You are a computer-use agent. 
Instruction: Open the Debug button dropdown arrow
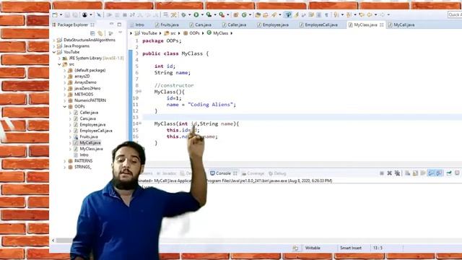click(x=189, y=14)
